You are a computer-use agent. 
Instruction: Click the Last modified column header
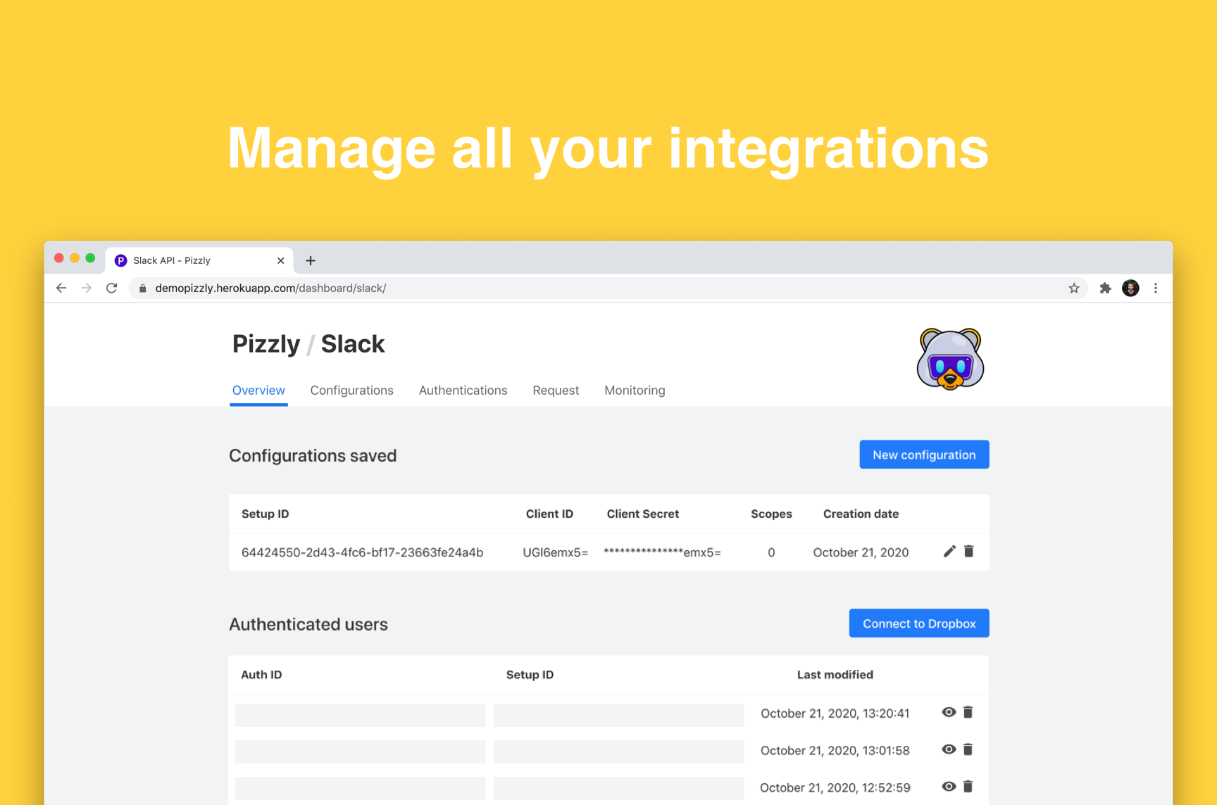(835, 675)
